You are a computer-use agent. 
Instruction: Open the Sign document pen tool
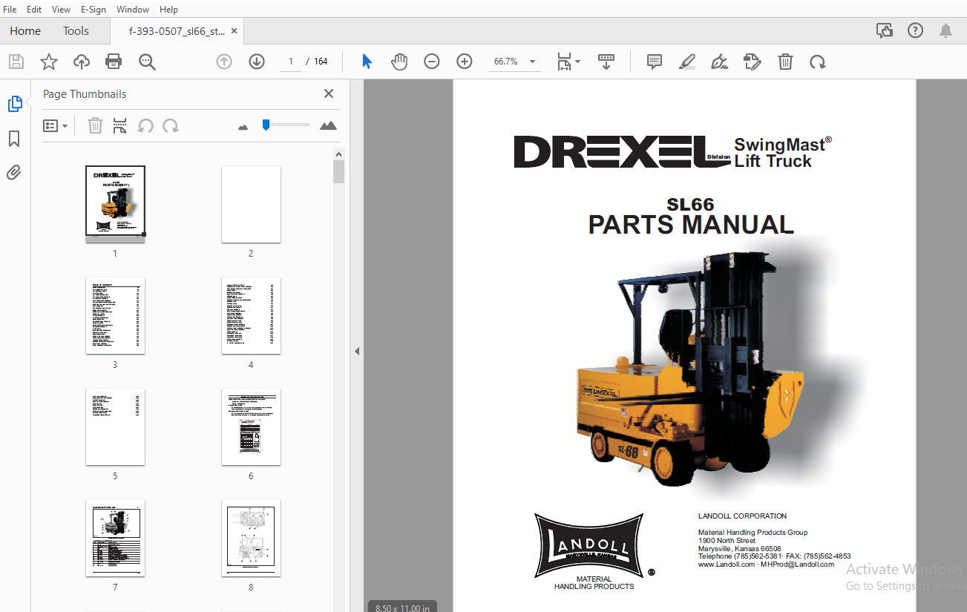click(x=719, y=62)
